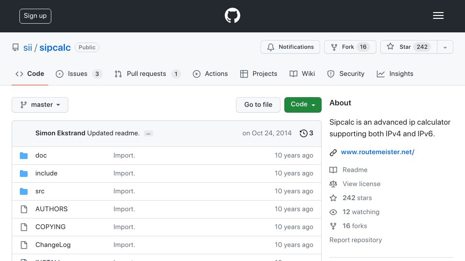Click the Go to file button
This screenshot has height=261, width=465.
(x=258, y=105)
